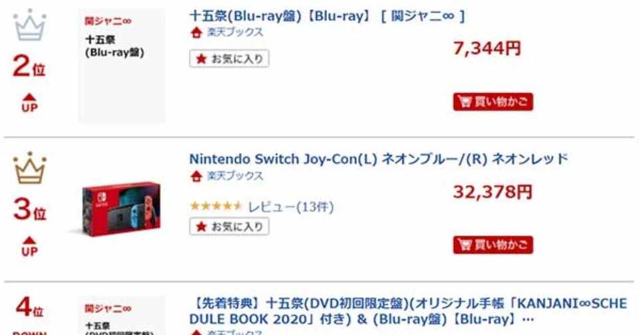Click the Rakuten Books house icon for 十五祭 Blu-ray
The image size is (639, 335).
196,33
